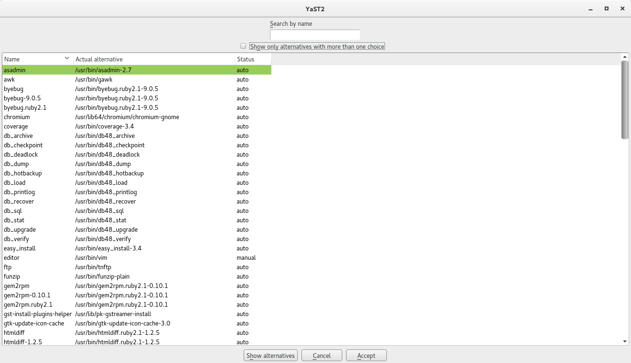Select the db_deadlock row
This screenshot has width=631, height=363.
click(137, 154)
